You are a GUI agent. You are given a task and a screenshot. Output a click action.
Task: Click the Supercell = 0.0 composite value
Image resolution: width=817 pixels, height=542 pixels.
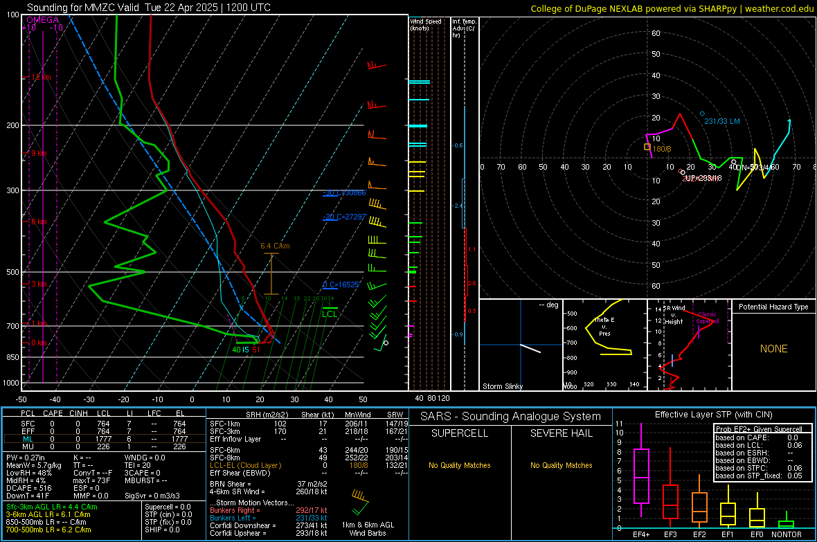pos(168,507)
